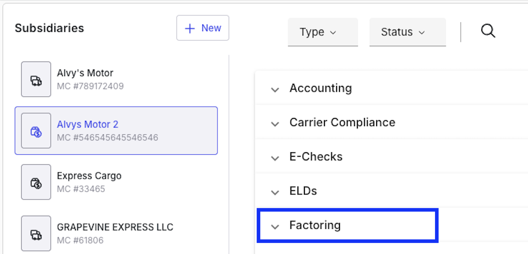Expand the ELDs section chevron

click(275, 192)
